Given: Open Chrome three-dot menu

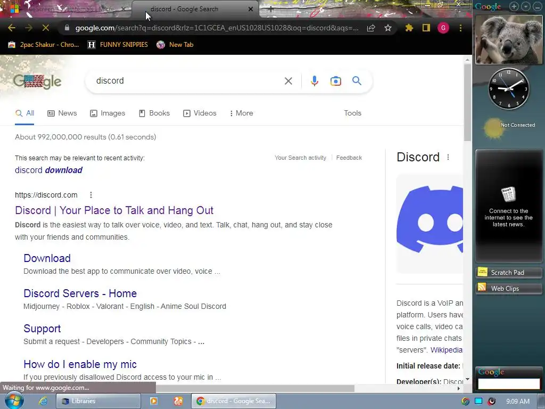Looking at the screenshot, I should (x=460, y=28).
